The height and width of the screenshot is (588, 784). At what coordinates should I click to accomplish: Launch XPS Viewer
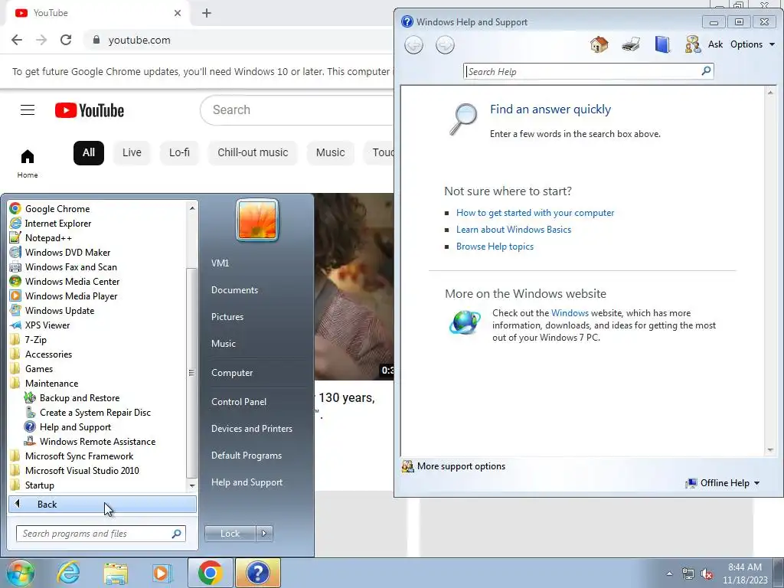click(x=47, y=325)
